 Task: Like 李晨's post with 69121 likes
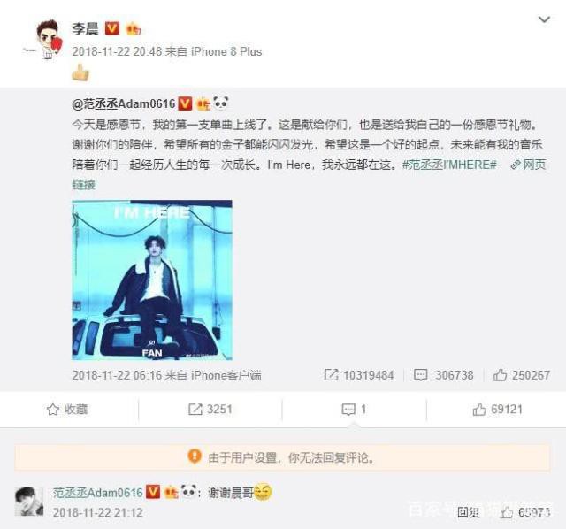tap(497, 410)
